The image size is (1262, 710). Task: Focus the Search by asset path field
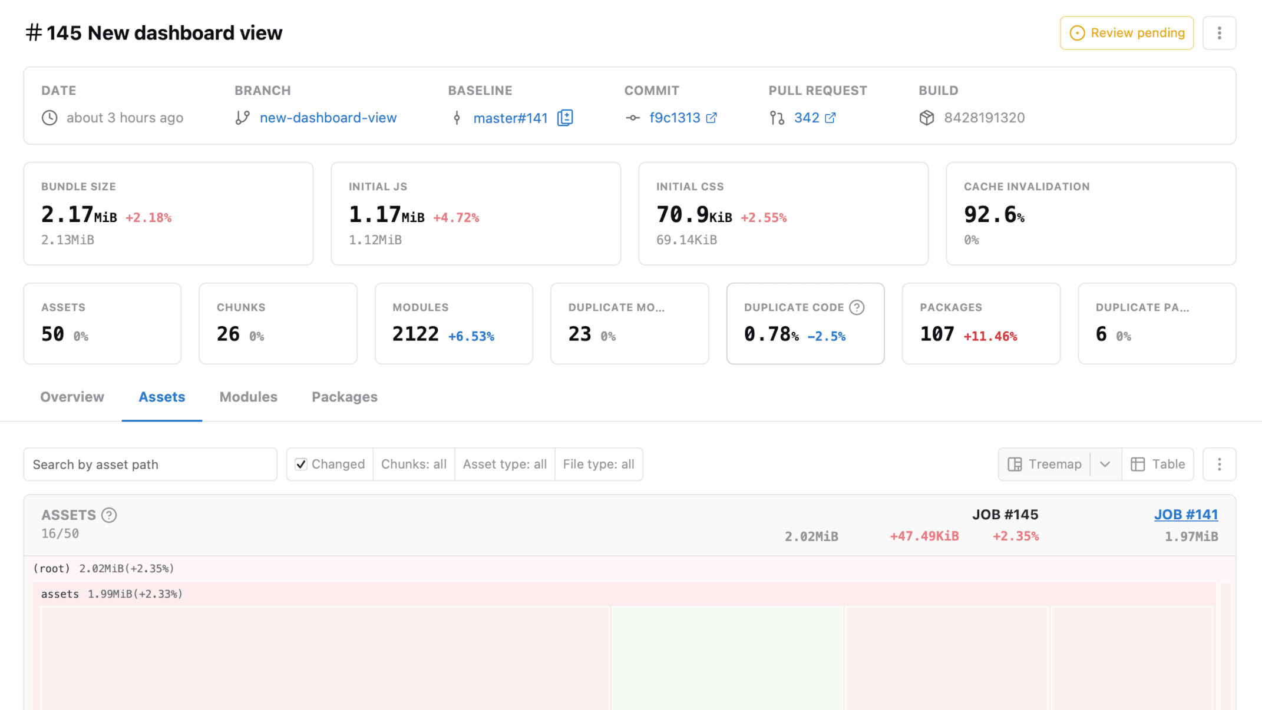[150, 465]
